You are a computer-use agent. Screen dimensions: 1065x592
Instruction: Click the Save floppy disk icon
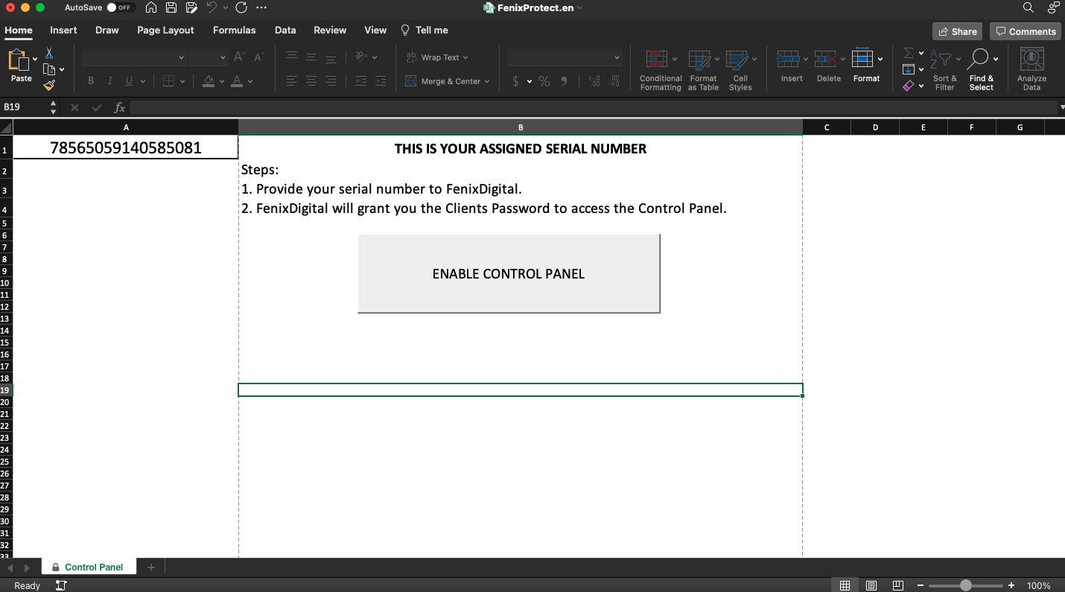(171, 7)
